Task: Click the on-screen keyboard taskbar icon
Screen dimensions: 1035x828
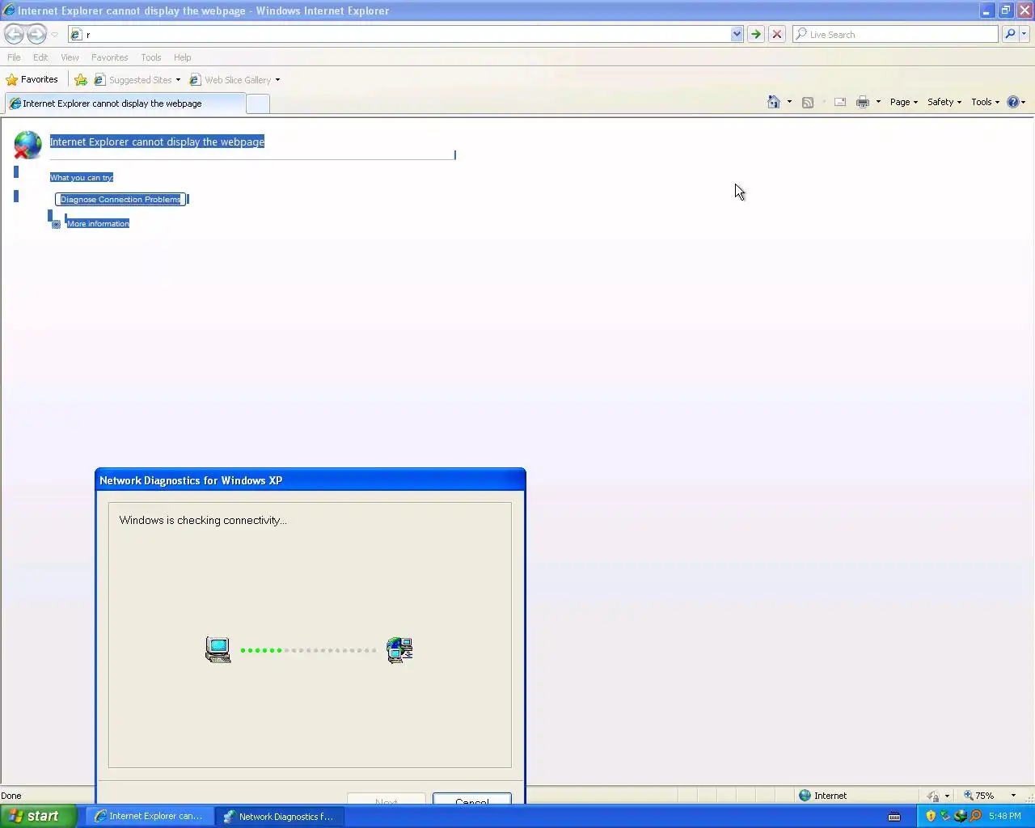Action: [894, 816]
